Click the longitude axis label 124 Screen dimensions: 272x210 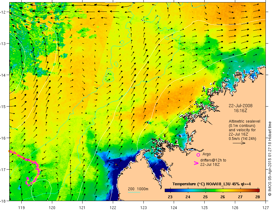click(x=174, y=208)
